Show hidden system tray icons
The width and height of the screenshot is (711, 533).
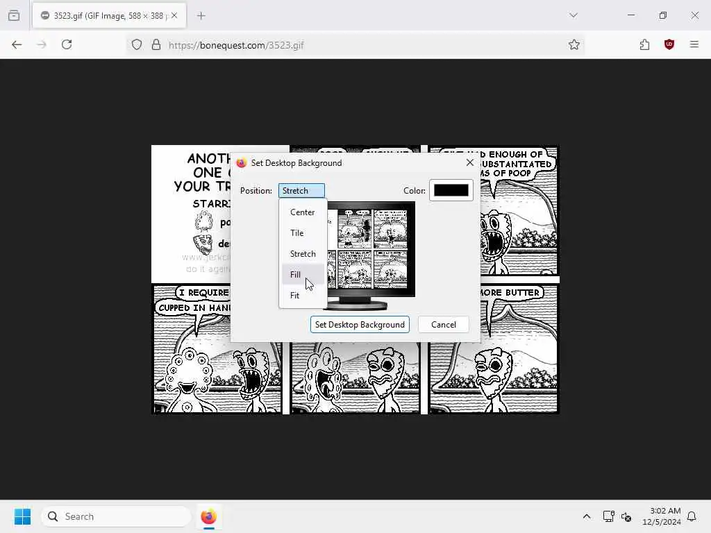[586, 516]
